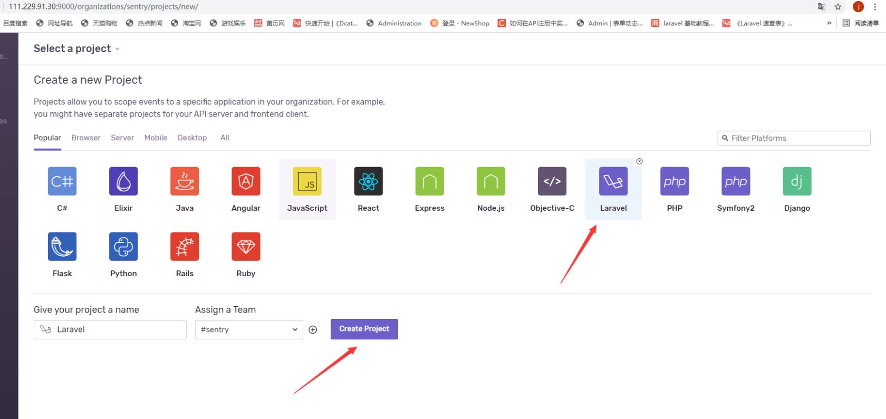Add a new team with plus icon
Image resolution: width=886 pixels, height=419 pixels.
[313, 330]
